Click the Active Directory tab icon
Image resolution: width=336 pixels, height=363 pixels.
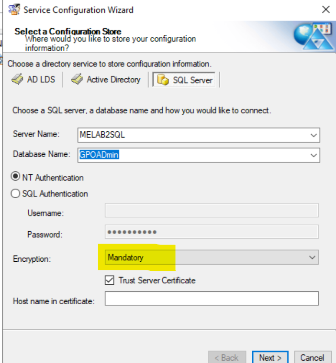(x=77, y=80)
